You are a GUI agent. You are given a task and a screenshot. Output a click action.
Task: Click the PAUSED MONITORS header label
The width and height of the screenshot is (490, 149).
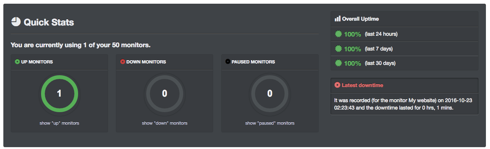click(253, 62)
